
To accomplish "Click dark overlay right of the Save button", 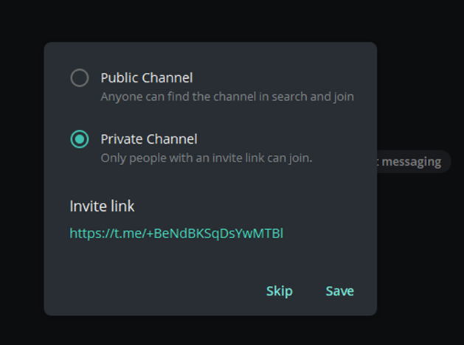I will point(420,291).
